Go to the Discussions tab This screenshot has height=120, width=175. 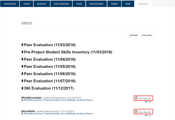pos(61,4)
